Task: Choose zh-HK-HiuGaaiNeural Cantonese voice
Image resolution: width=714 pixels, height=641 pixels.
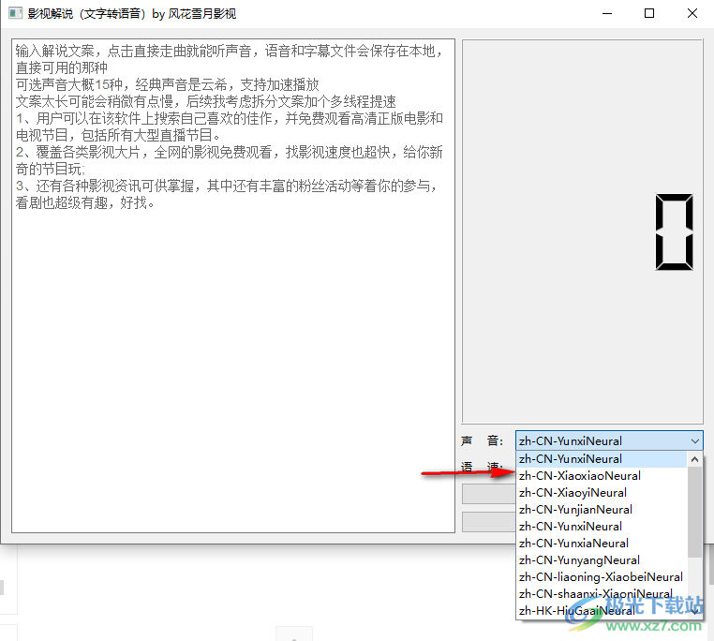Action: point(575,611)
